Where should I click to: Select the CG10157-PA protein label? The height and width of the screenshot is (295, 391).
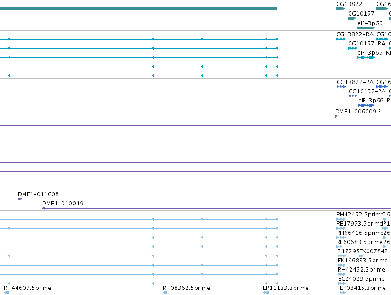[367, 91]
